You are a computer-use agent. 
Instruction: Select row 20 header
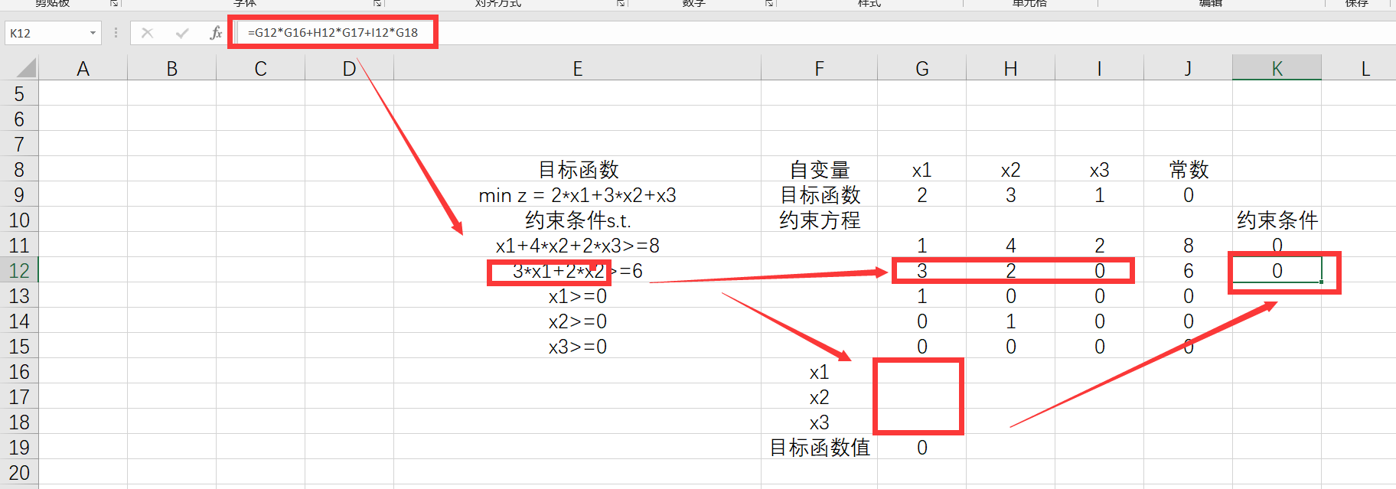pos(19,473)
